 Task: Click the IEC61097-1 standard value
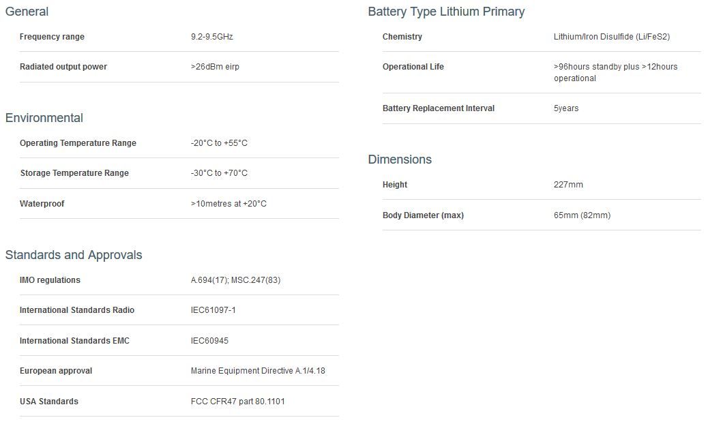pyautogui.click(x=213, y=310)
